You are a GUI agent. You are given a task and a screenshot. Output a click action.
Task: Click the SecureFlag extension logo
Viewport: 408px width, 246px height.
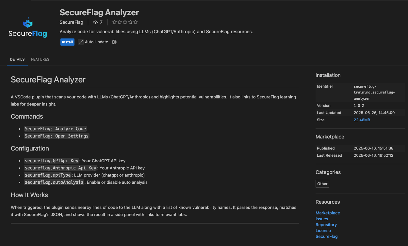click(x=28, y=28)
